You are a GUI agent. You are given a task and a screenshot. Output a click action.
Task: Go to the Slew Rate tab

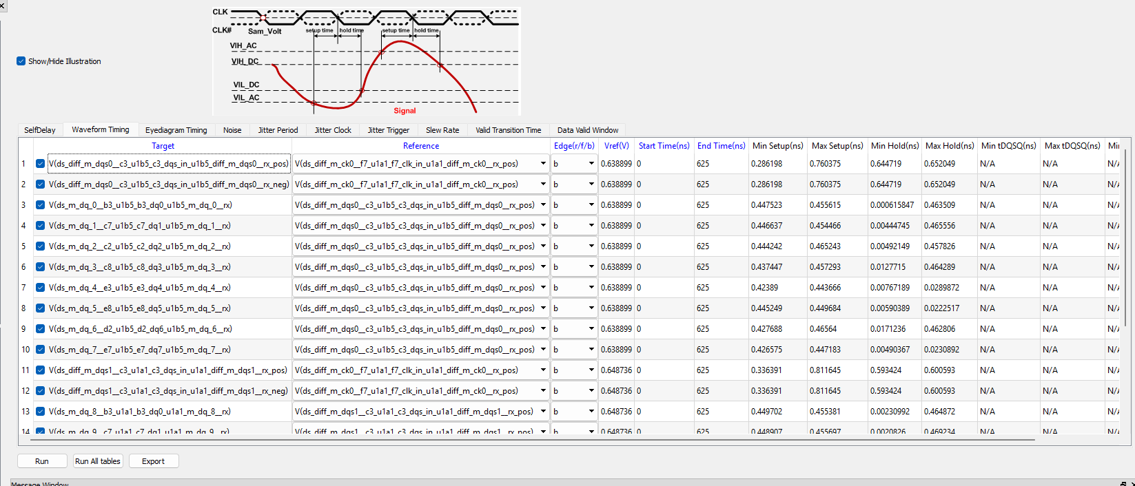point(442,130)
